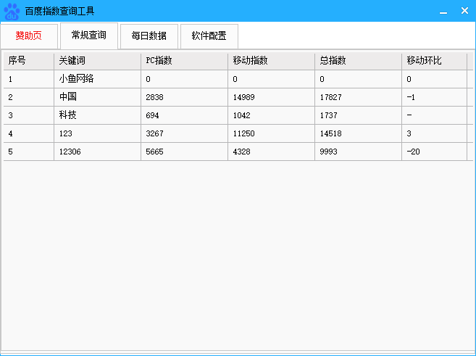Select the 12306 keyword cell
The image size is (476, 356).
coord(98,152)
